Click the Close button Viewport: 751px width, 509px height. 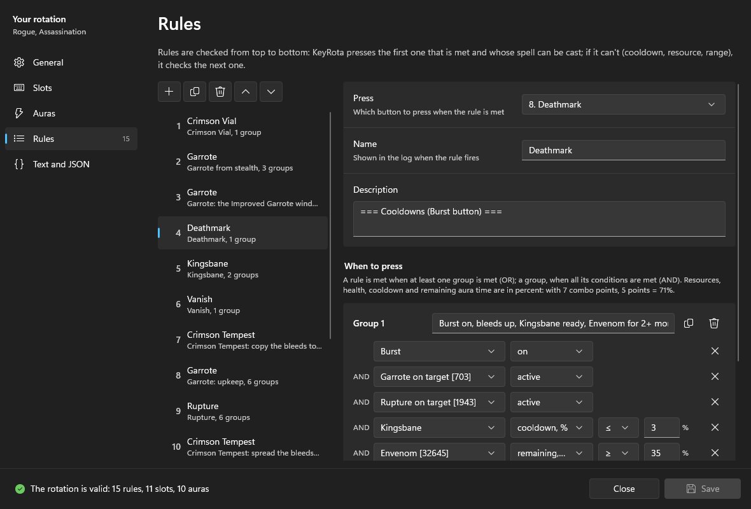click(x=624, y=489)
